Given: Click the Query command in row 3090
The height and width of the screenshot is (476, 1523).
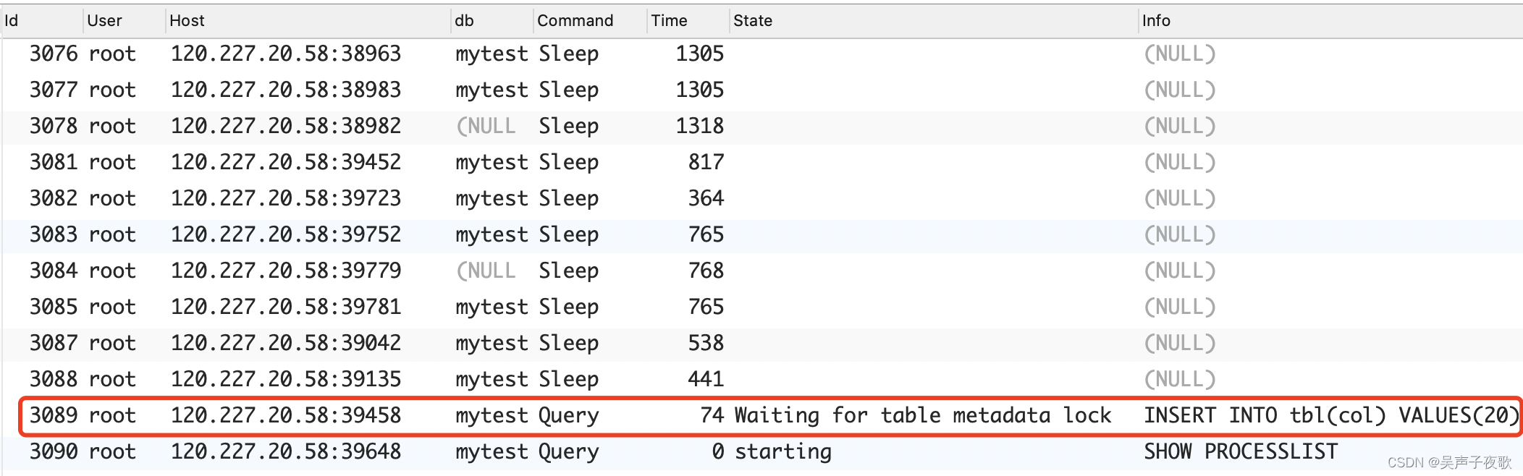Looking at the screenshot, I should 569,453.
